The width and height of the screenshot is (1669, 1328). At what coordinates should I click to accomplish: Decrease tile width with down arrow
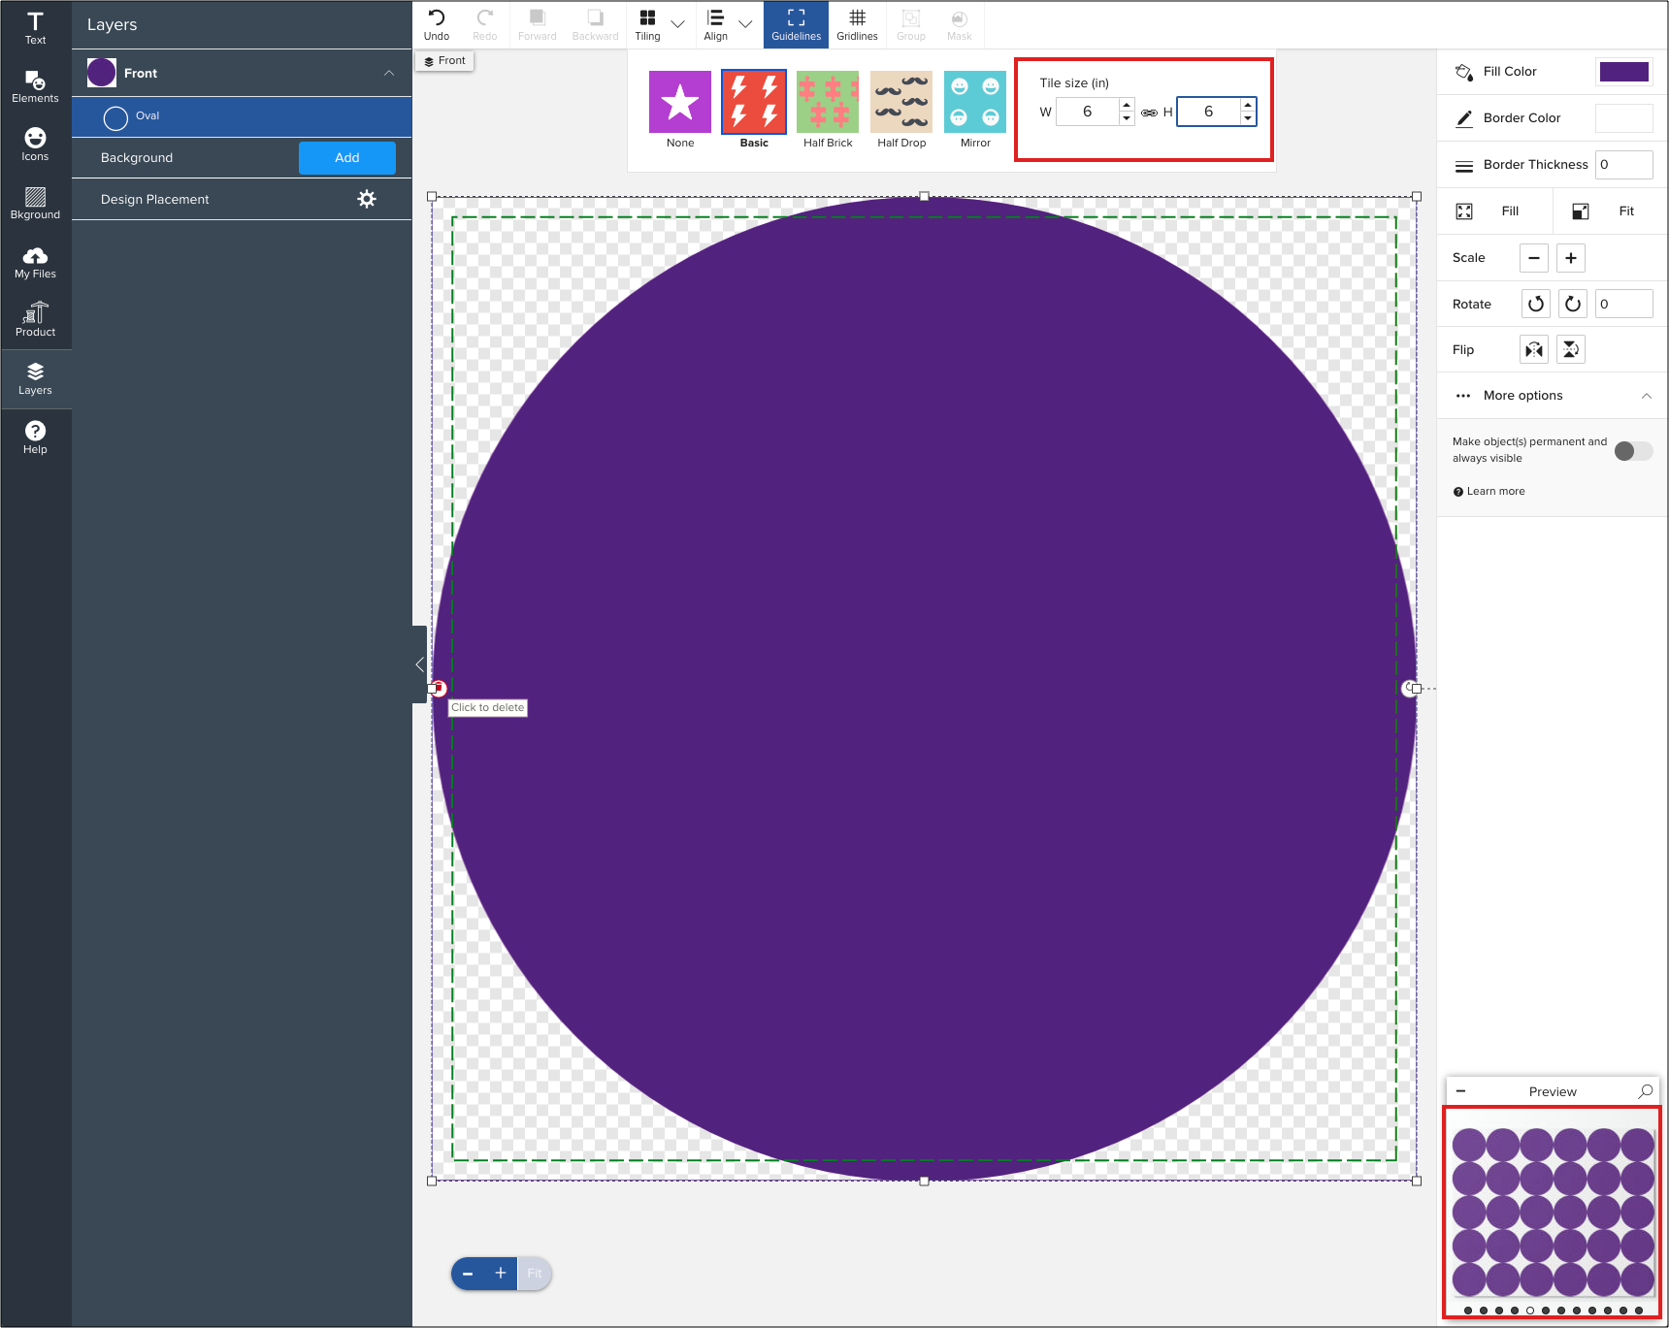pyautogui.click(x=1127, y=118)
